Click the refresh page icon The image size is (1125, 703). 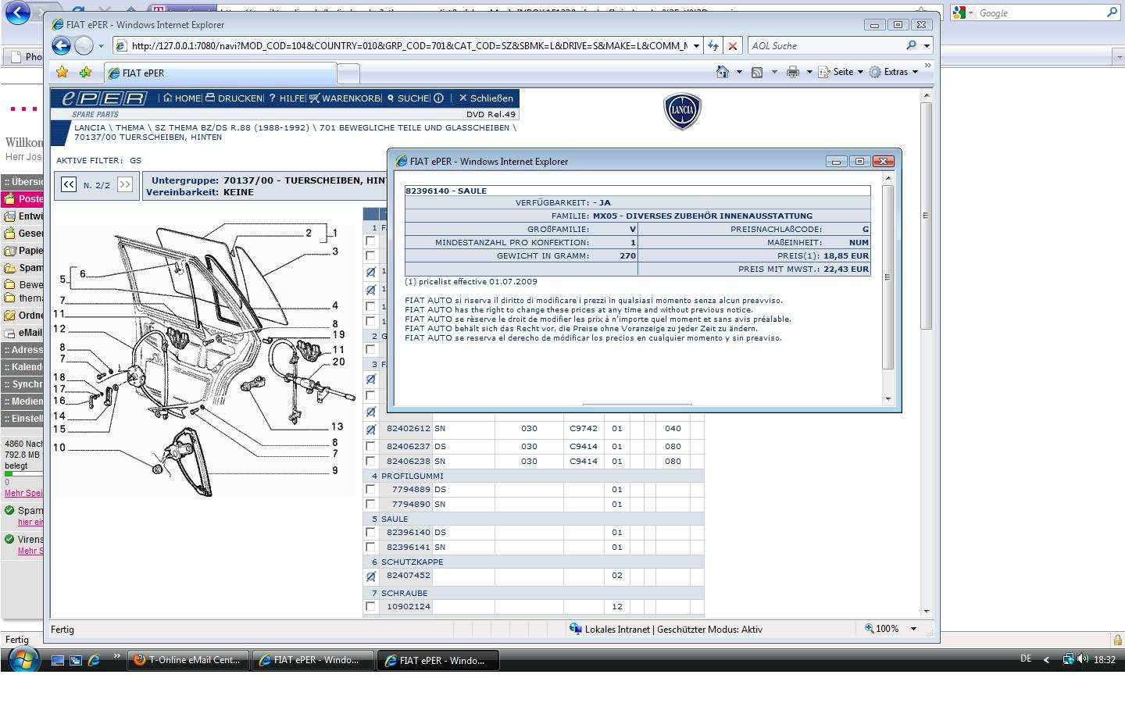[x=713, y=46]
